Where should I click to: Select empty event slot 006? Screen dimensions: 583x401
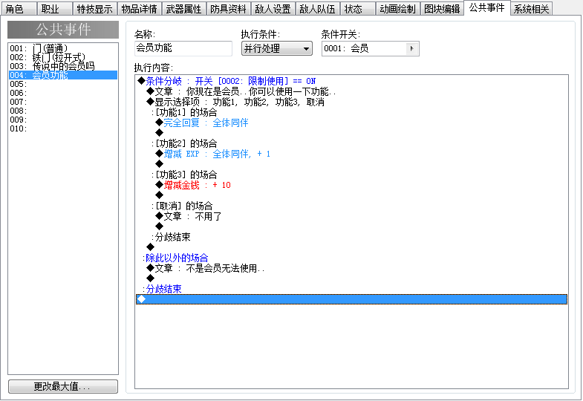[x=63, y=93]
